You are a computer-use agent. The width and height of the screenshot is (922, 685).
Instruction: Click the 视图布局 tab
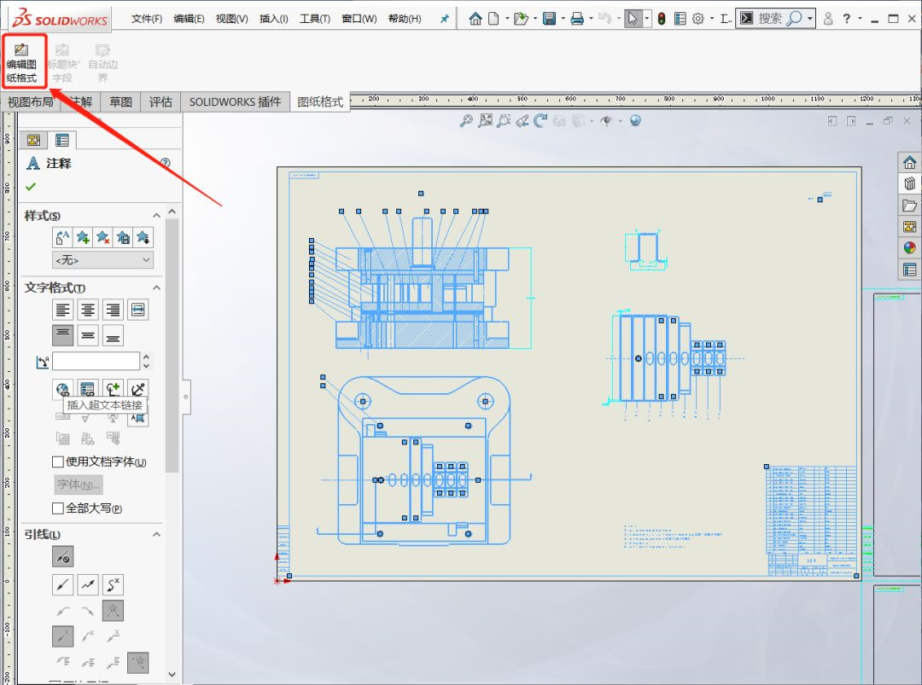[x=30, y=102]
